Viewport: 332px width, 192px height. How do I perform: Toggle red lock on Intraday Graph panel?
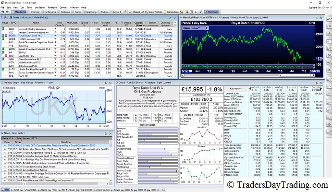coord(105,83)
